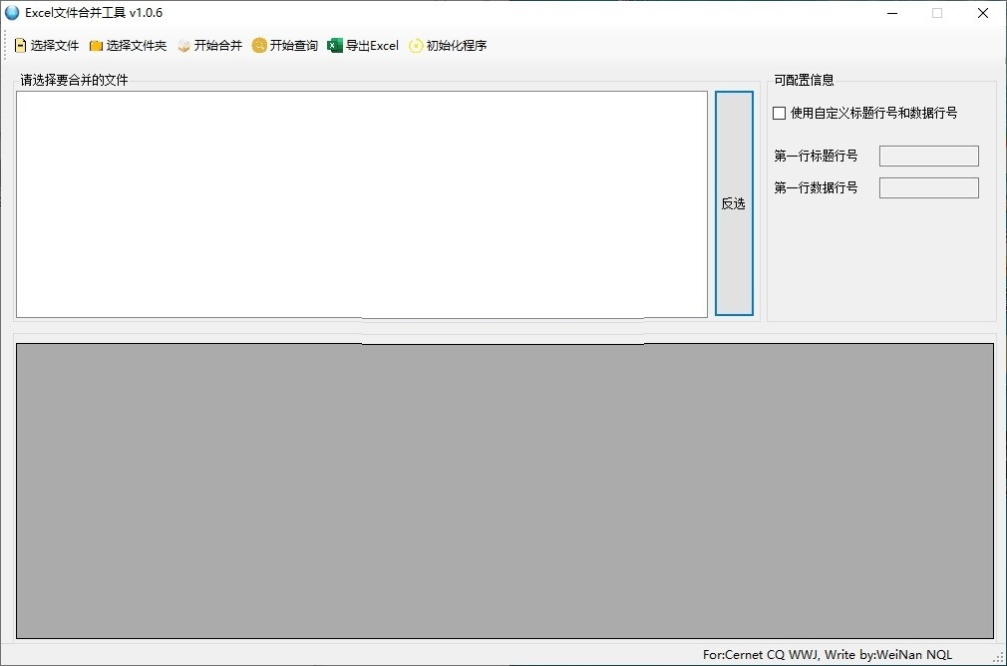Minimize the Excel合并工具 window
The height and width of the screenshot is (666, 1007).
tap(891, 13)
